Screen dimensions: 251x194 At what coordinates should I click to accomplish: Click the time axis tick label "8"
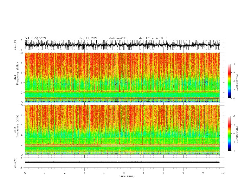pos(183,173)
